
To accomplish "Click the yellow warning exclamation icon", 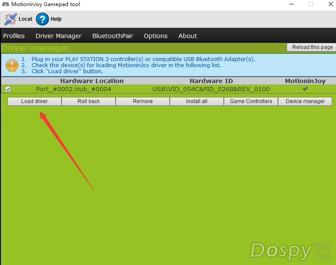I will pos(12,65).
